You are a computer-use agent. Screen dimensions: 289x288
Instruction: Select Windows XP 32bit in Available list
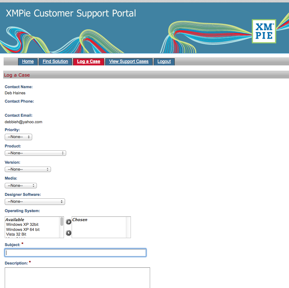pyautogui.click(x=22, y=224)
